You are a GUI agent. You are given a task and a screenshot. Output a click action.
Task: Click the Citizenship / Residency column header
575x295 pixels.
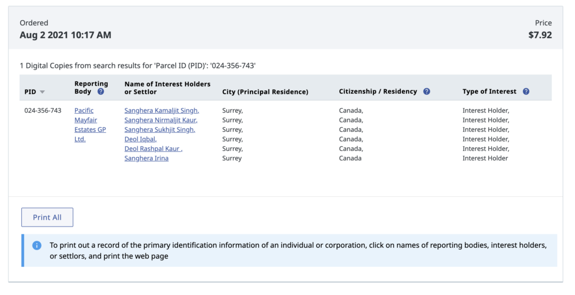pos(378,91)
